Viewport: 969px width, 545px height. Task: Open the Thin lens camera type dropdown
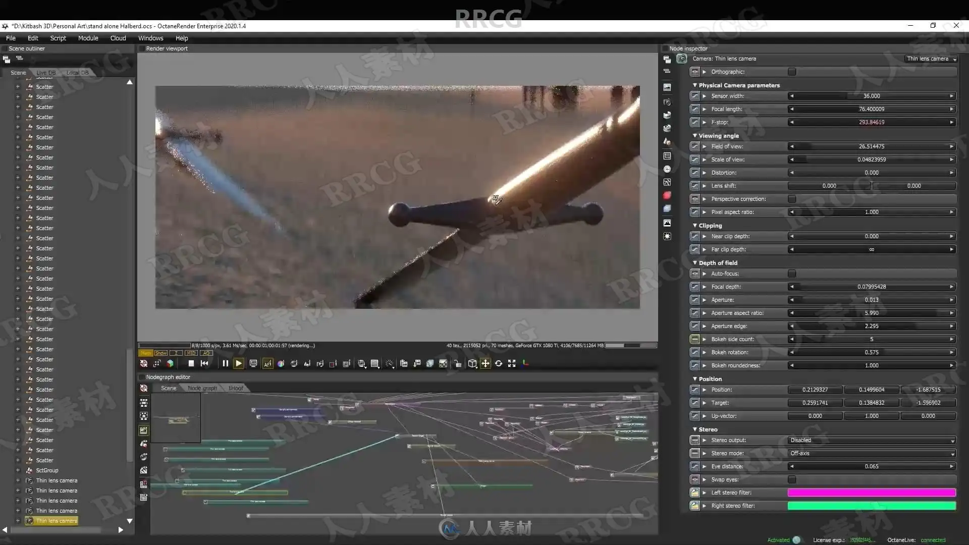click(931, 59)
